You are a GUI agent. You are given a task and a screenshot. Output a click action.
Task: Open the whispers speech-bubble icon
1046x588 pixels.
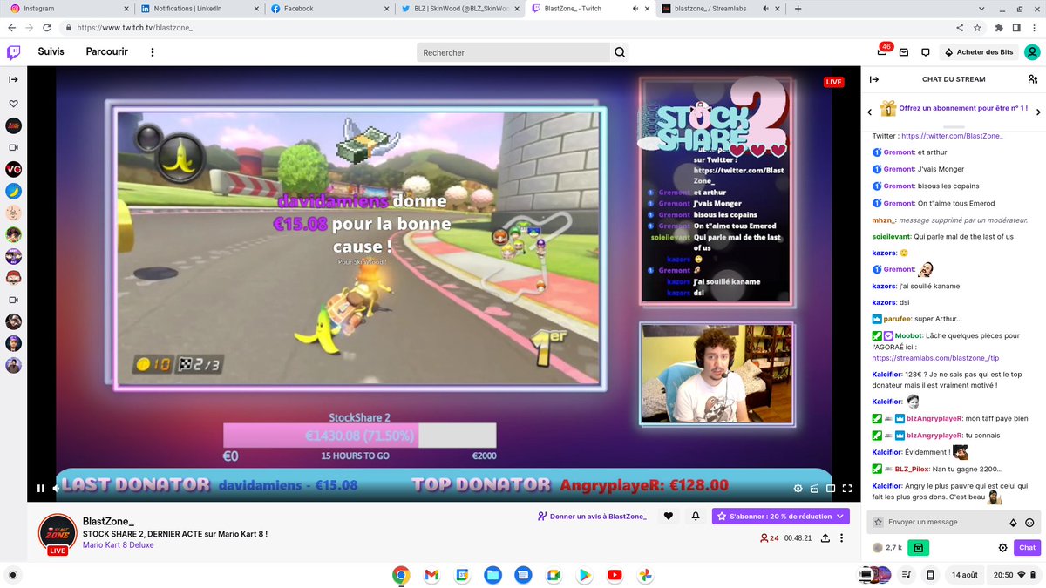pyautogui.click(x=926, y=52)
